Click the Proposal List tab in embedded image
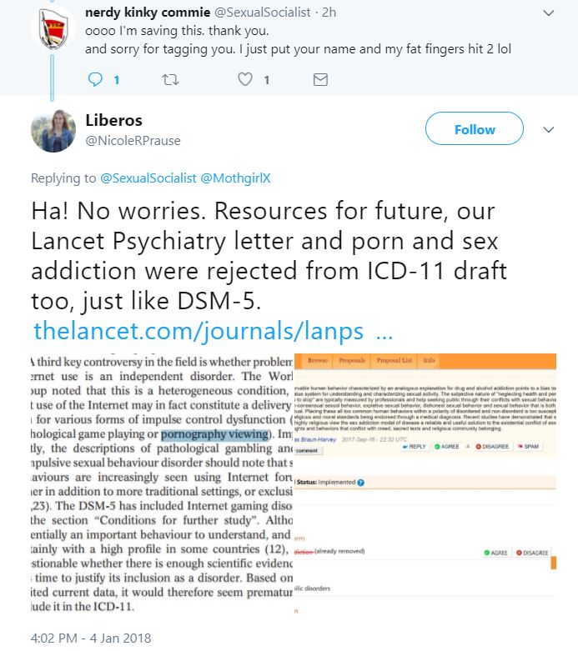This screenshot has width=578, height=651. pyautogui.click(x=395, y=360)
